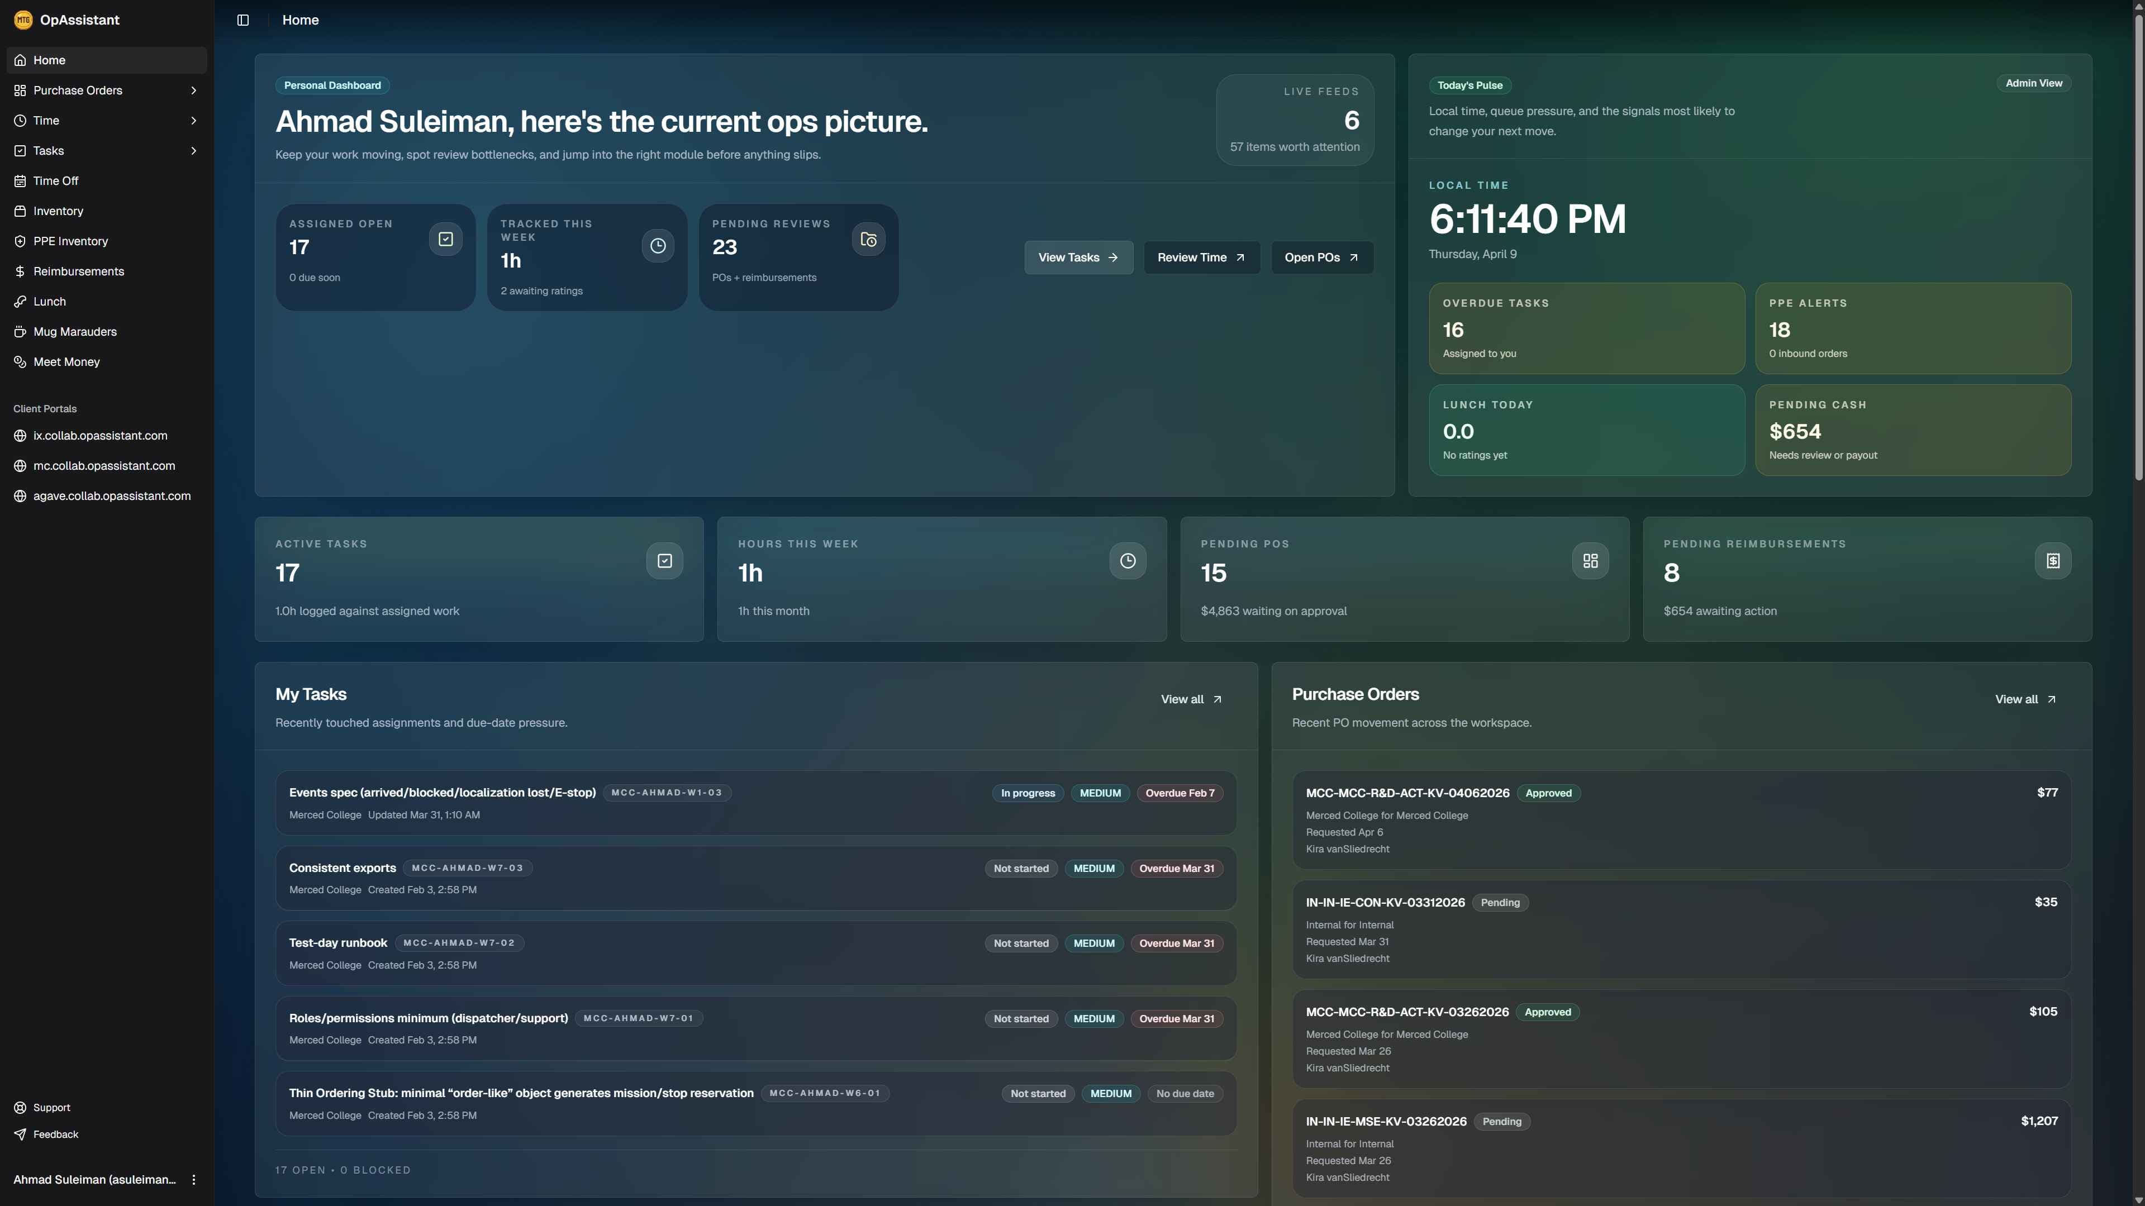
Task: Open the PPE Inventory section from the sidebar
Action: click(71, 241)
